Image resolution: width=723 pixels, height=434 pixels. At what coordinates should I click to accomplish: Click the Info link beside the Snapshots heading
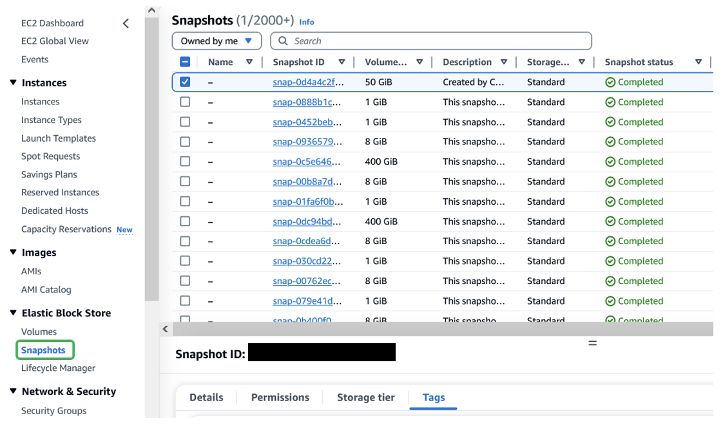[306, 22]
